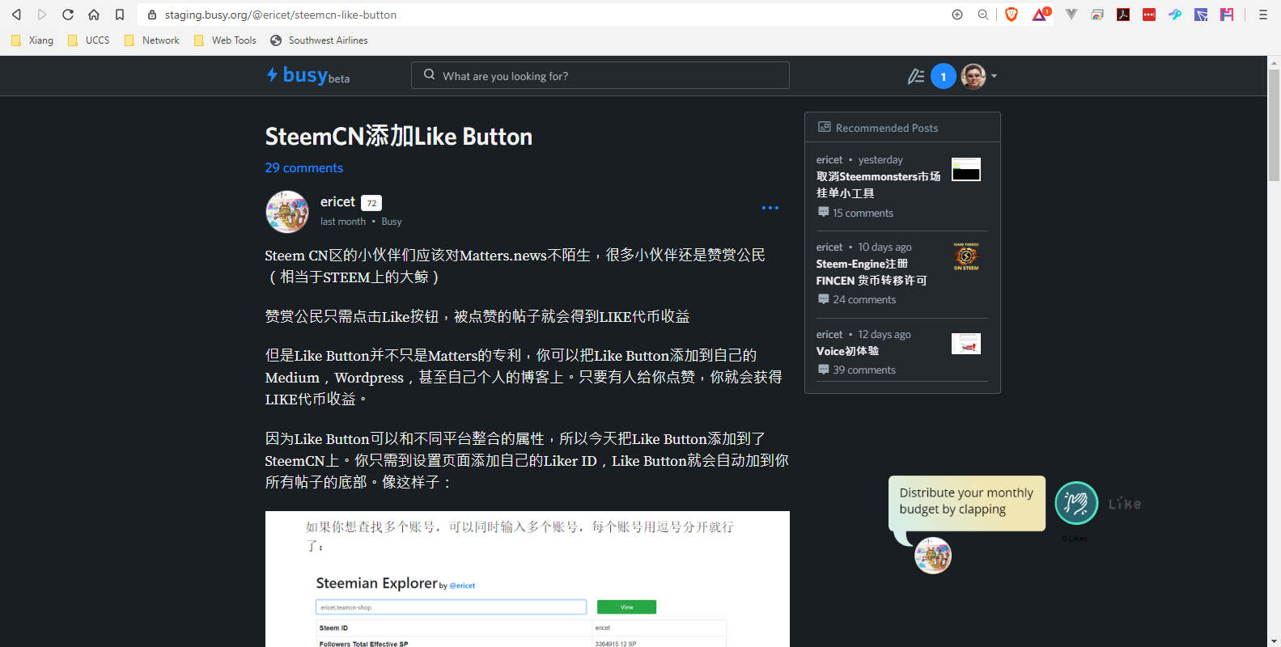The width and height of the screenshot is (1281, 647).
Task: Open the Voice post thumbnail
Action: click(966, 344)
